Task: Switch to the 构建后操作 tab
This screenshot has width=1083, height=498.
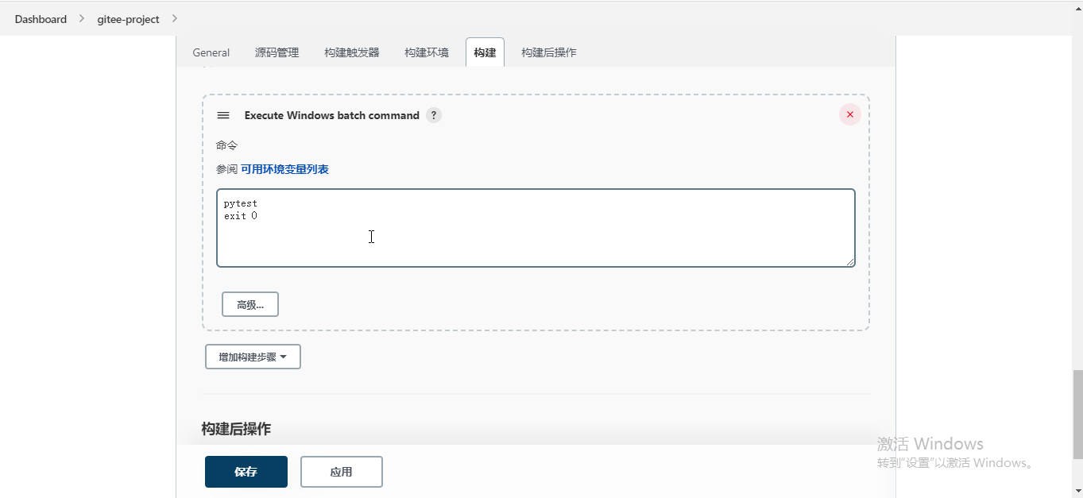Action: pos(549,52)
